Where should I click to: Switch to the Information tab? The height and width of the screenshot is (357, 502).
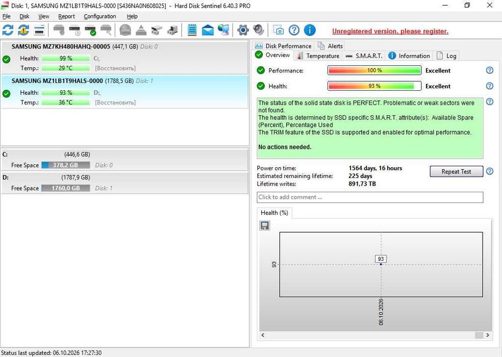409,56
